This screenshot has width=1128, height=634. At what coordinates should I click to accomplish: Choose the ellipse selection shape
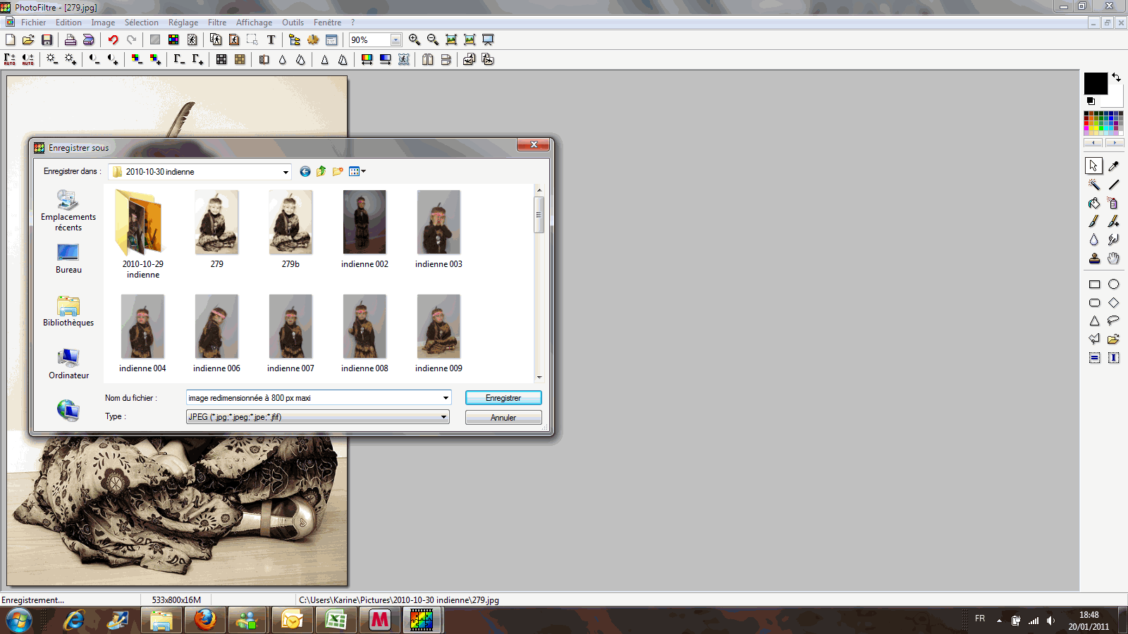(x=1113, y=285)
